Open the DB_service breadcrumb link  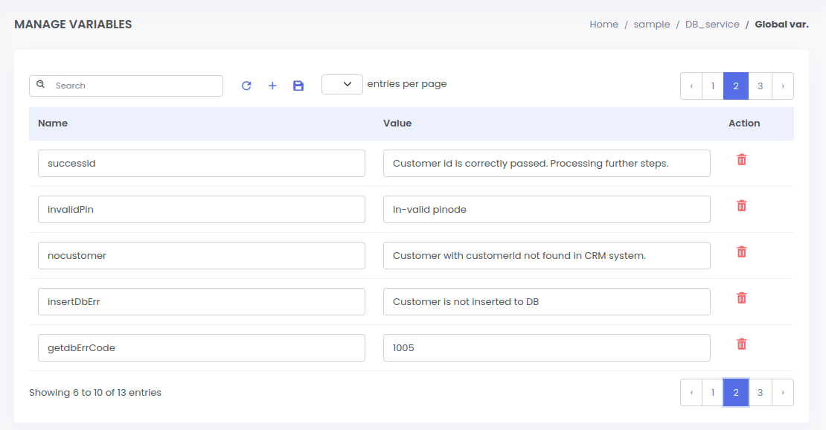click(x=712, y=25)
